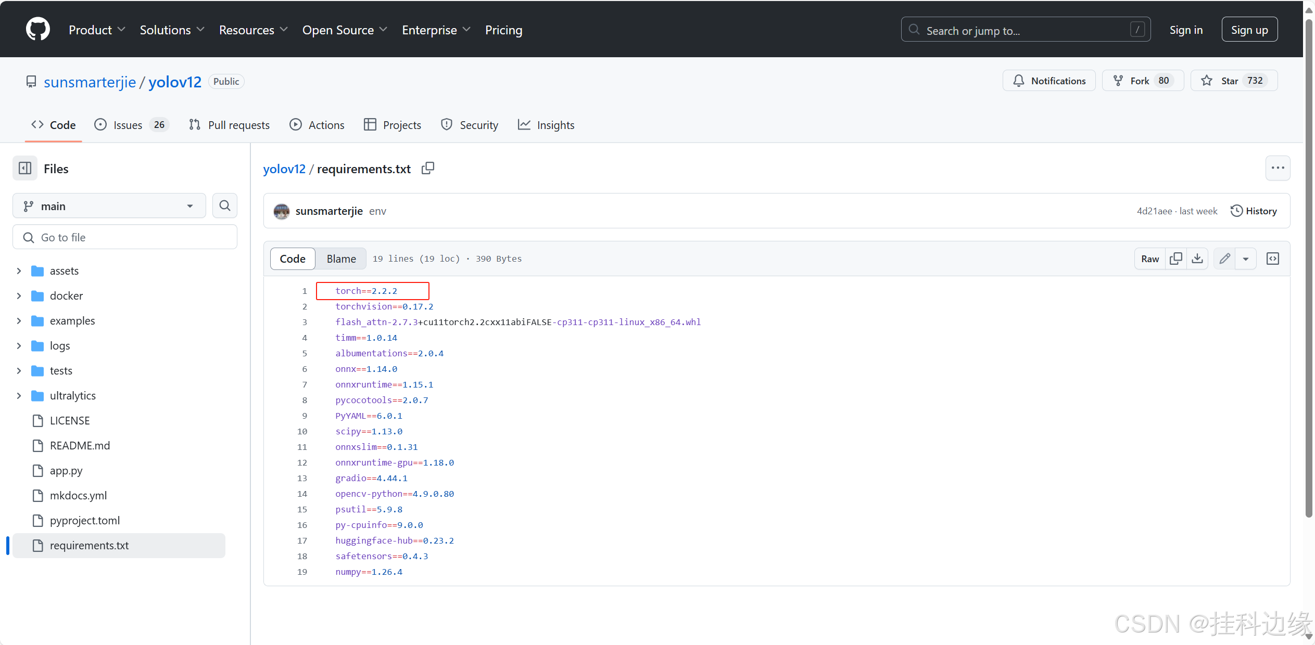Screen dimensions: 1315x645
Task: Open the Issues tab
Action: tap(128, 125)
